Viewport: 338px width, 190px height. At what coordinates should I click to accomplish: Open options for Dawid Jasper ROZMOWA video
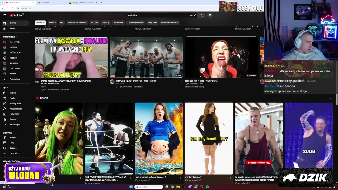[x=107, y=81]
